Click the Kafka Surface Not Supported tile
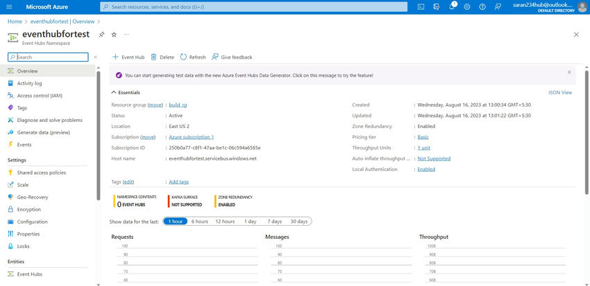Viewport: 590px width, 286px height. [185, 201]
